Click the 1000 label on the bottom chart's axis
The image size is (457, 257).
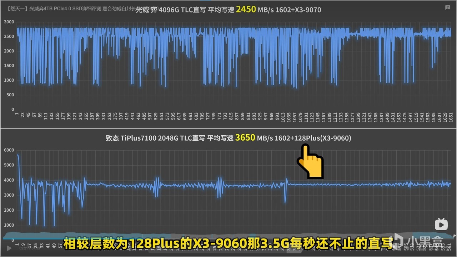[9, 225]
